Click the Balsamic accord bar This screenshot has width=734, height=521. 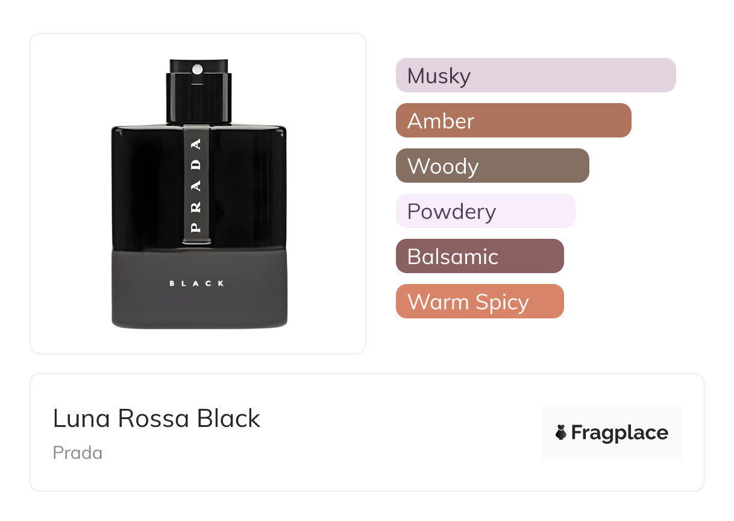(x=480, y=256)
